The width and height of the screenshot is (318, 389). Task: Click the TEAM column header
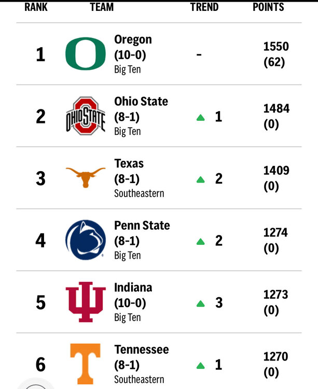coord(102,7)
